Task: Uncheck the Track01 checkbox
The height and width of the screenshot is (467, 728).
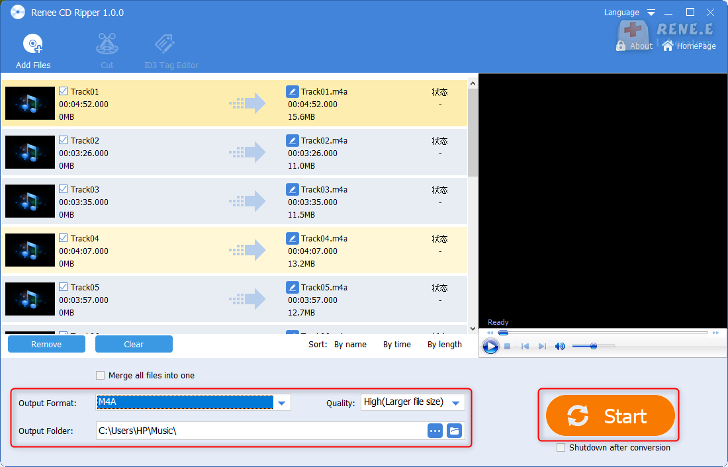Action: [63, 91]
